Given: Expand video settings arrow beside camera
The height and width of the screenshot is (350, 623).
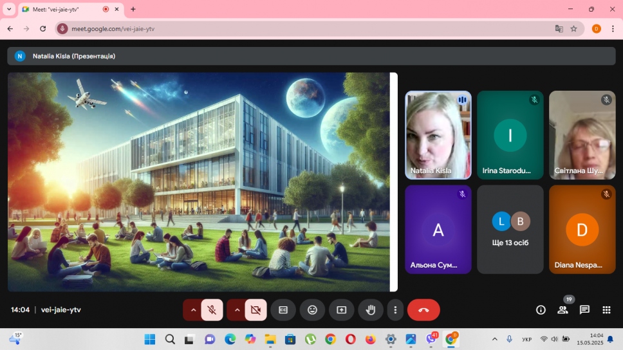Looking at the screenshot, I should (x=236, y=310).
